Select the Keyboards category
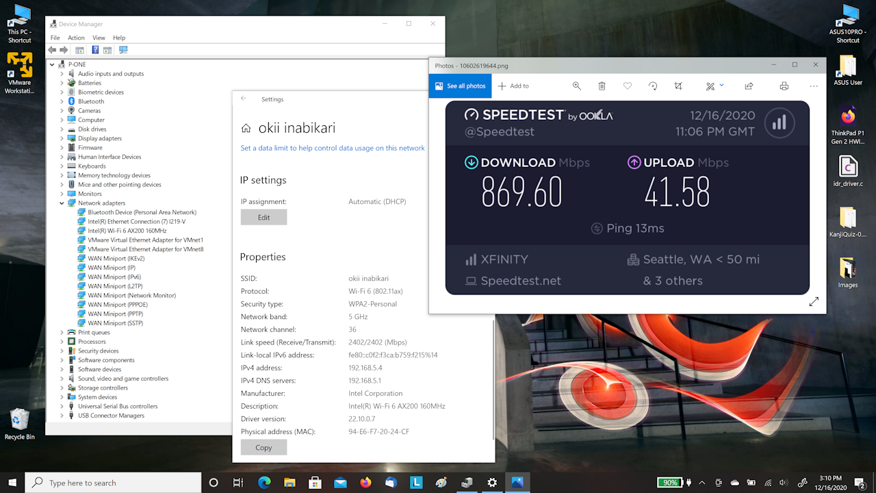876x493 pixels. click(92, 166)
